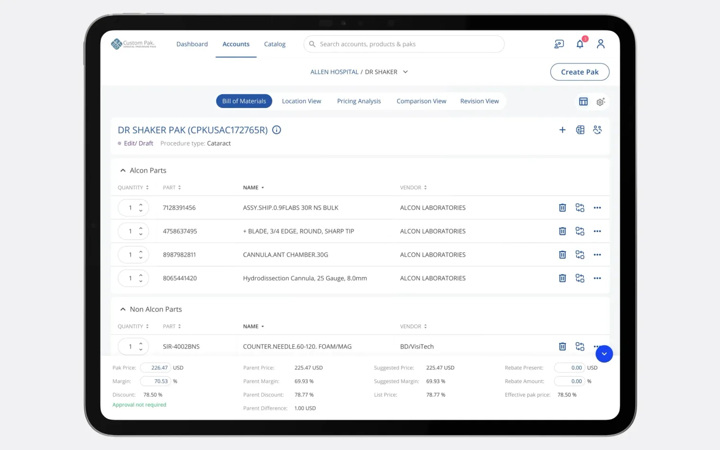Screen dimensions: 720x450
Task: Adjust quantity stepper for part 8065441420
Action: [x=141, y=278]
